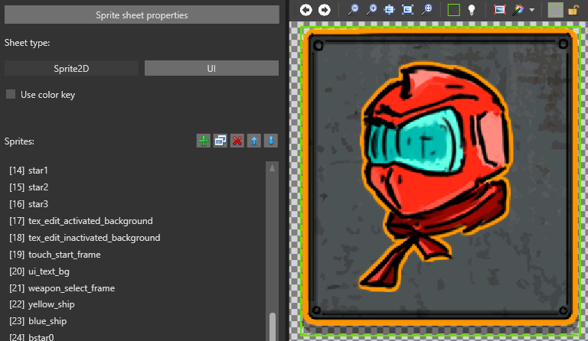The width and height of the screenshot is (588, 341).
Task: Move the selected sprite up in the list
Action: (x=254, y=141)
